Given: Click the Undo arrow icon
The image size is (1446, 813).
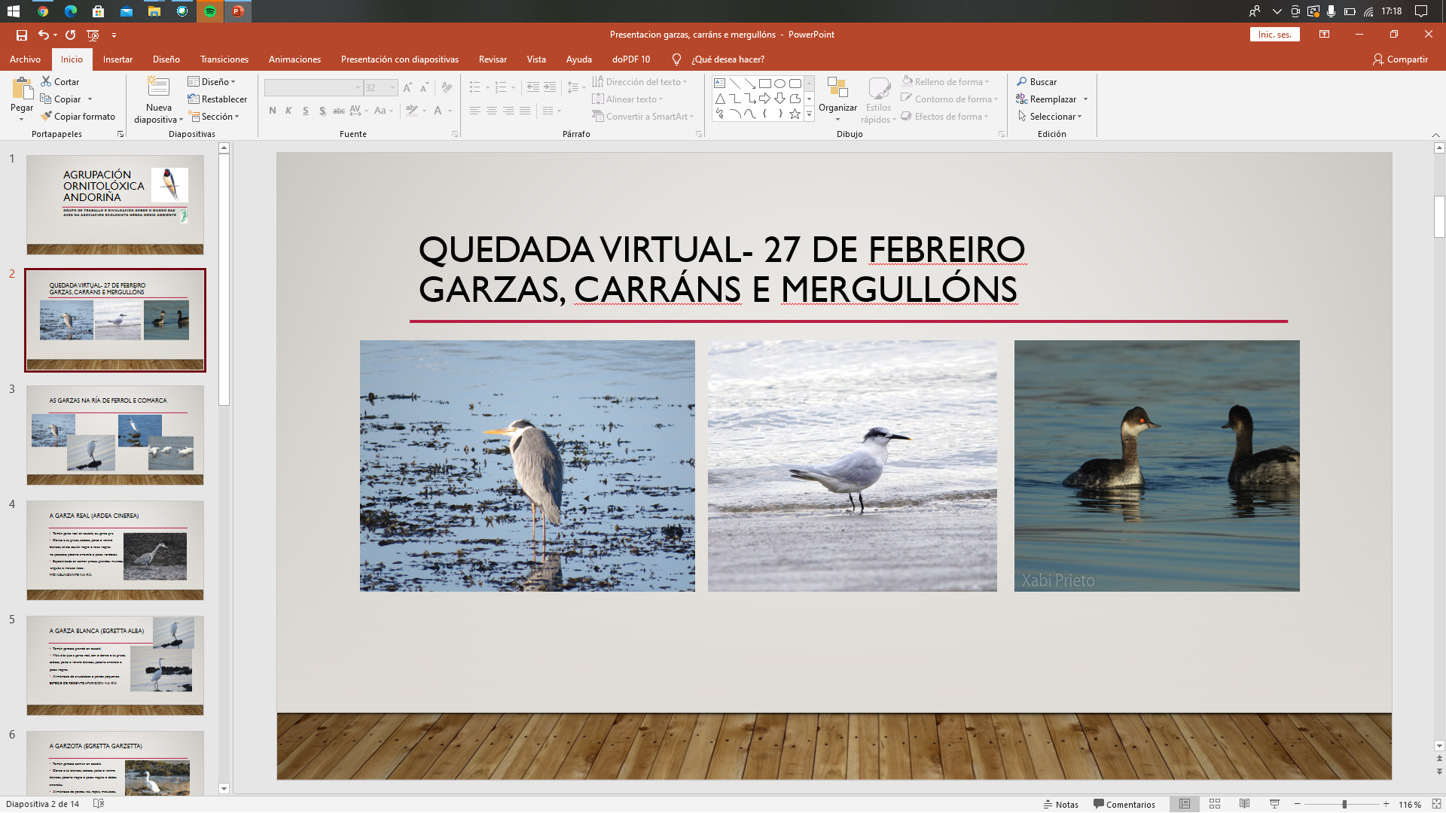Looking at the screenshot, I should [x=44, y=35].
